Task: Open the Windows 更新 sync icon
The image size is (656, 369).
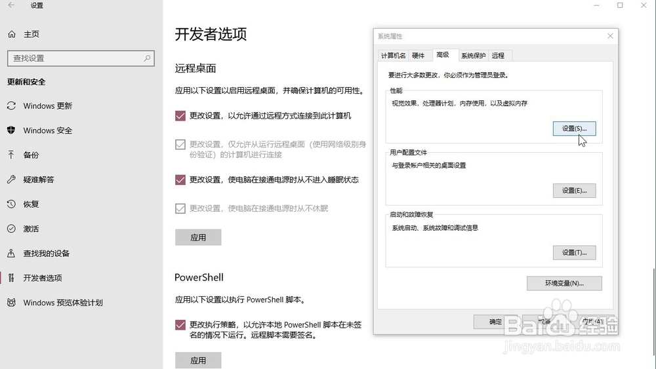Action: [x=11, y=106]
